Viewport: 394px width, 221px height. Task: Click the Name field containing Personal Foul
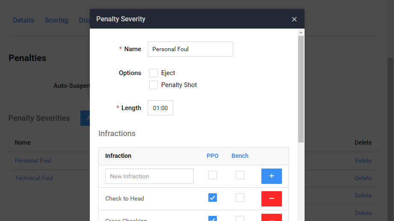(190, 49)
